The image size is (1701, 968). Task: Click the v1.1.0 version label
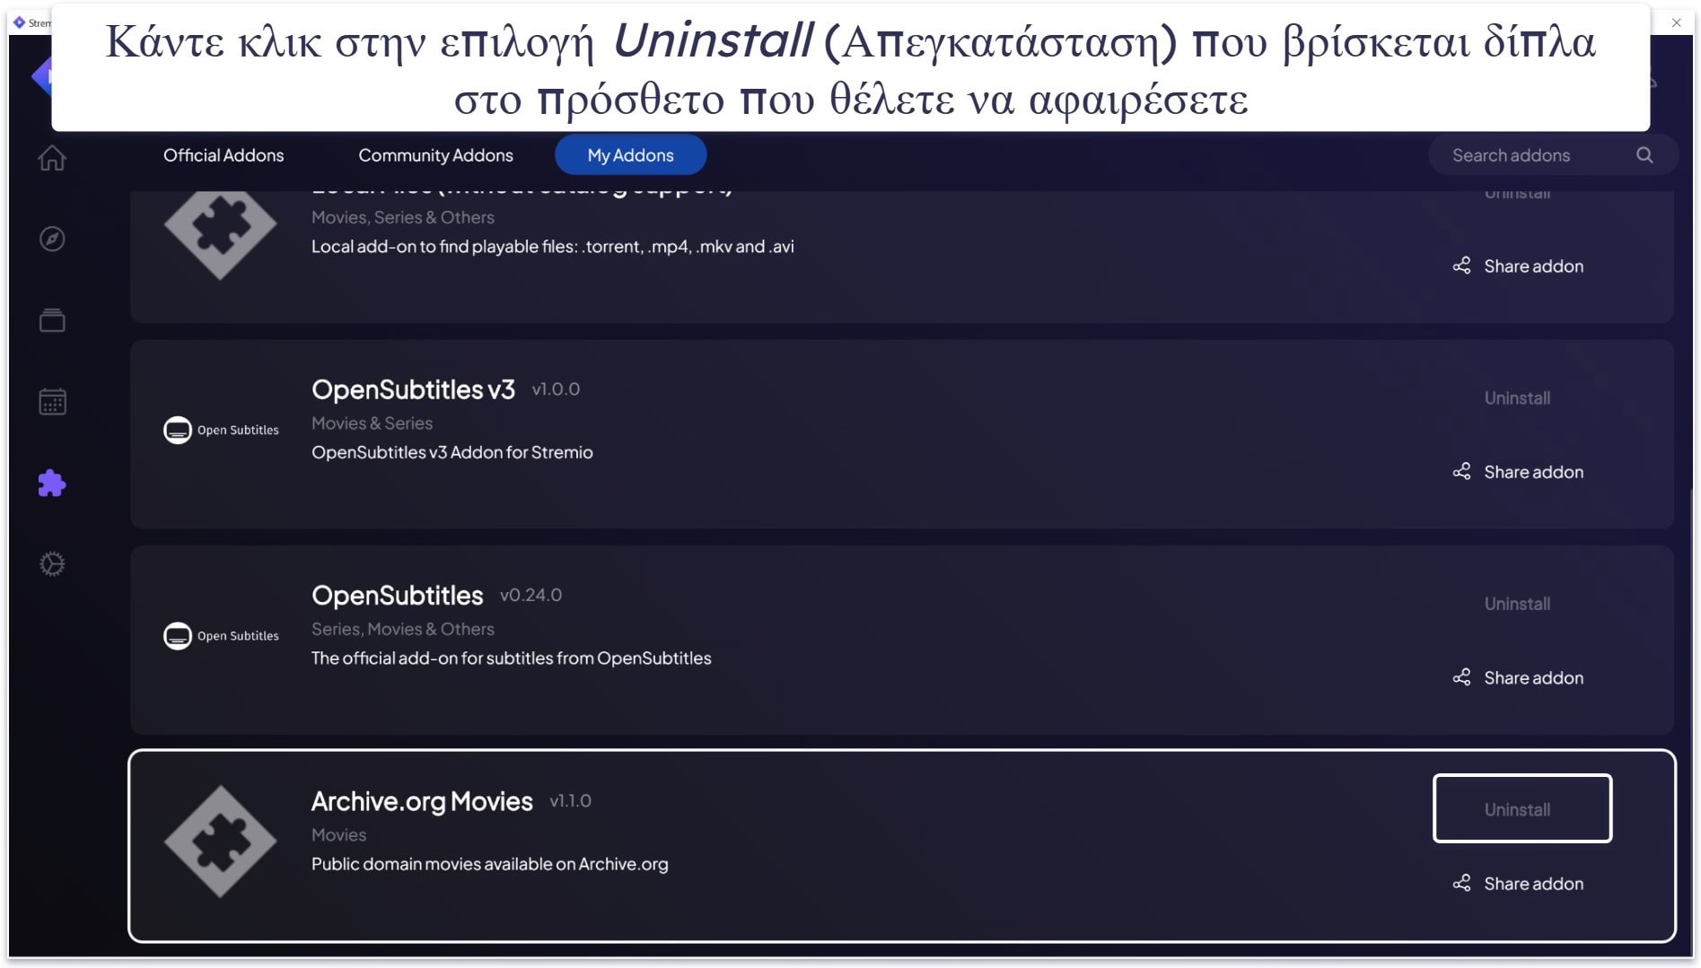click(570, 801)
